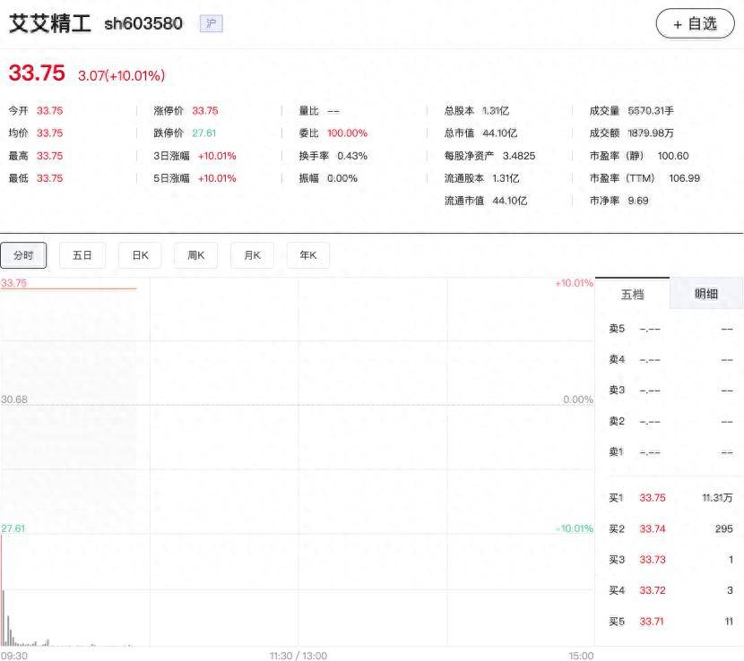This screenshot has height=661, width=744.
Task: Click the 买4 bid price 33.72
Action: 653,590
